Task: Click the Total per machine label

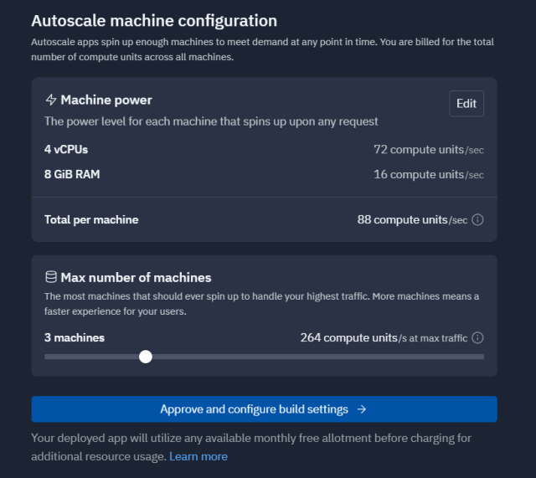Action: click(91, 220)
